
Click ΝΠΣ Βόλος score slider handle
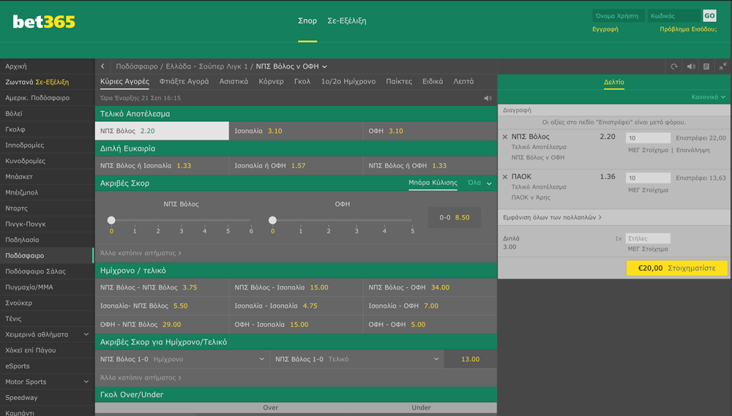tap(111, 220)
